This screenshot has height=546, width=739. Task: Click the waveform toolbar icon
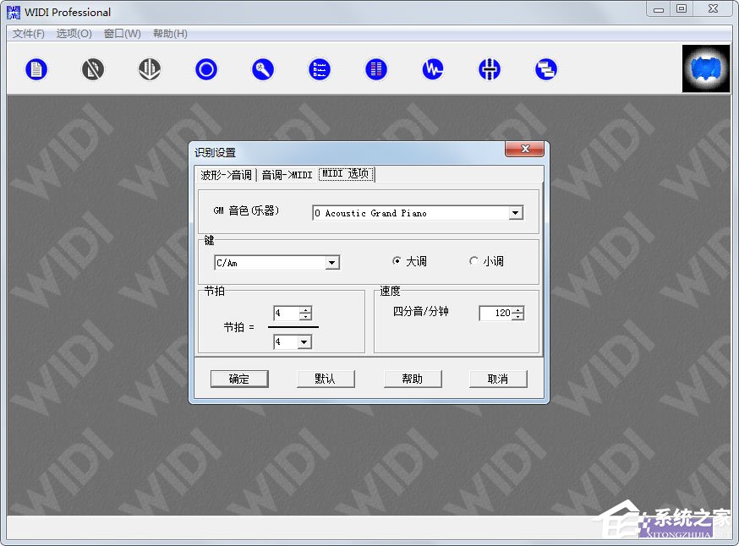click(x=433, y=69)
